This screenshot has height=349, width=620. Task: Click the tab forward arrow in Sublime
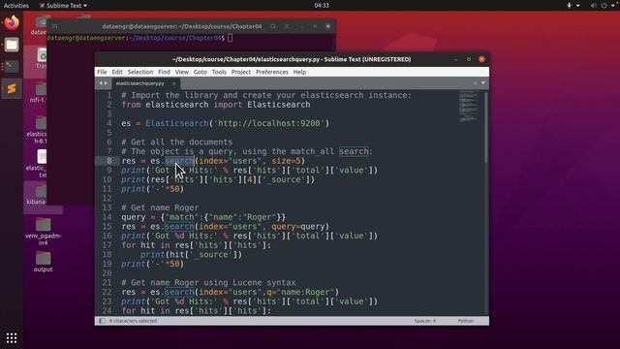click(106, 83)
